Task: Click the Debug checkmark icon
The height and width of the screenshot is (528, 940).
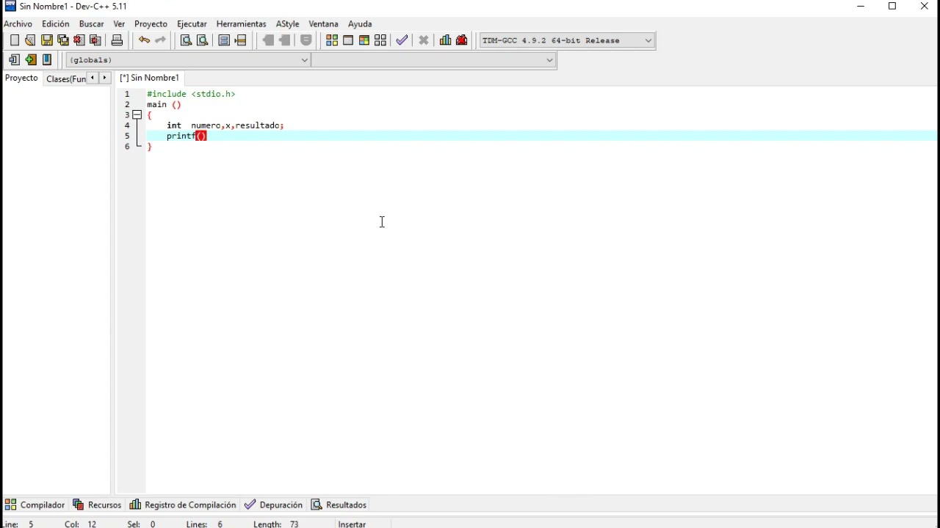Action: point(402,40)
